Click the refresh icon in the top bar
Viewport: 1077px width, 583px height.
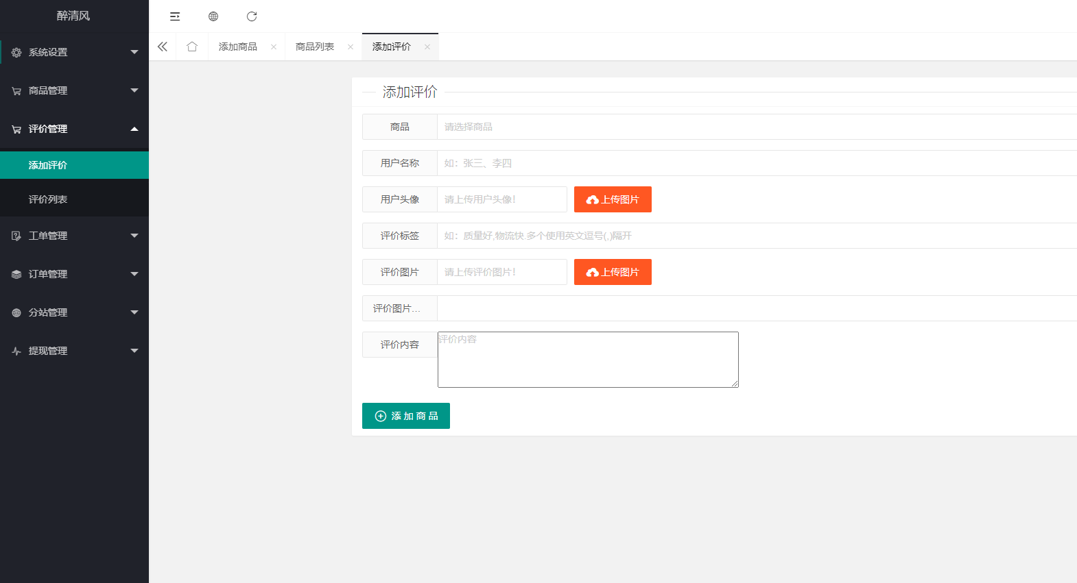[252, 16]
